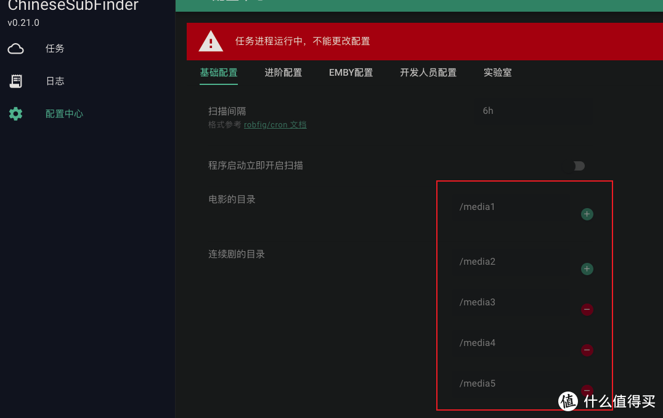Remove the /media3 directory with minus icon
663x418 pixels.
587,310
